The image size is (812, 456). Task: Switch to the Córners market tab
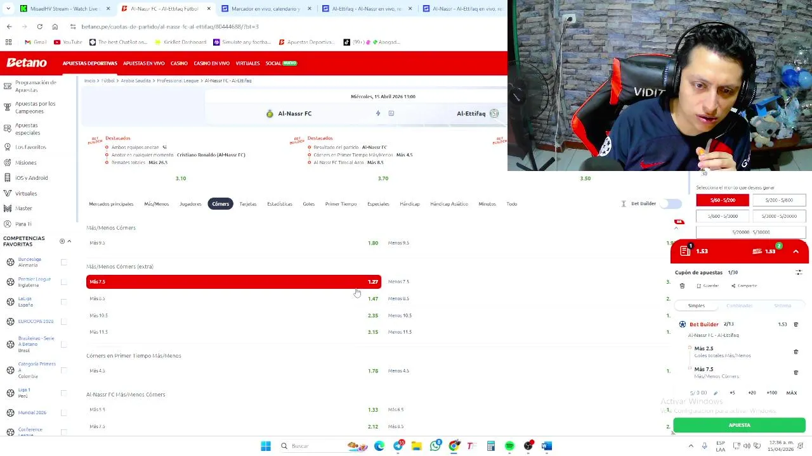point(221,204)
